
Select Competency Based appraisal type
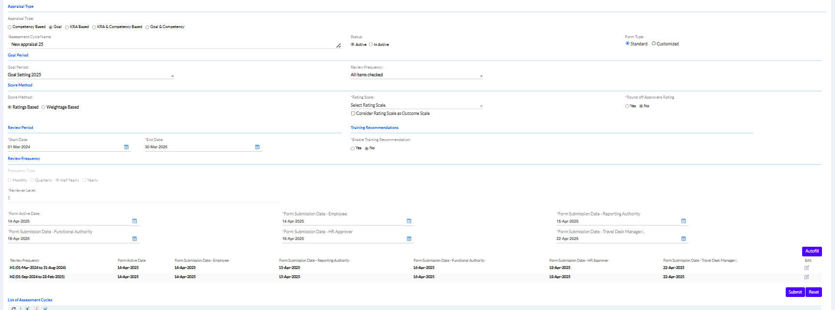coord(10,28)
